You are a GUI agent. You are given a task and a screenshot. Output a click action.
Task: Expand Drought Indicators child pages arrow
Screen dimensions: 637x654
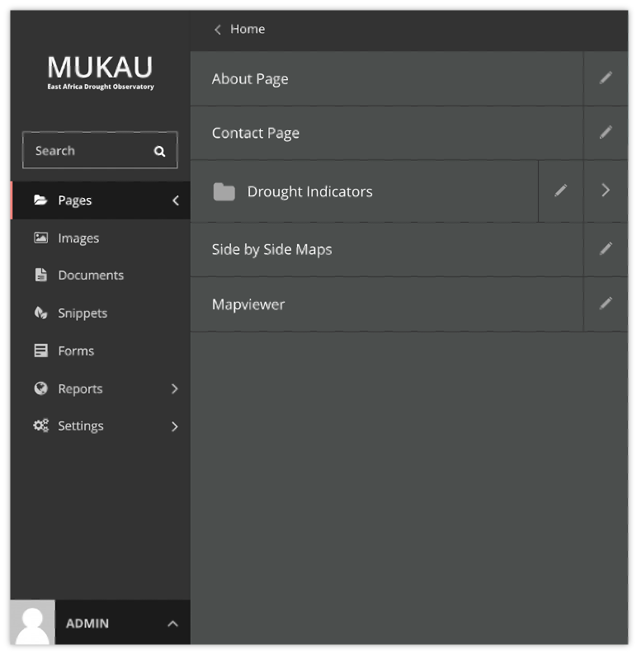[606, 191]
